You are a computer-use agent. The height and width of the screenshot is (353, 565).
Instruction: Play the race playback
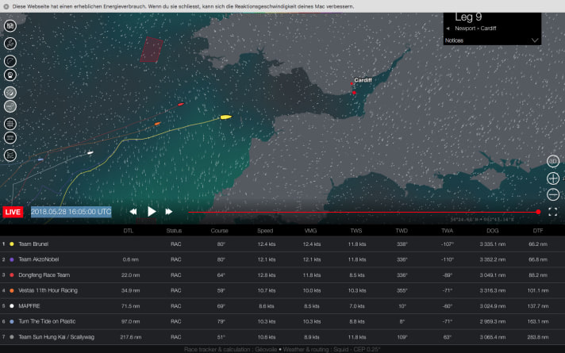[152, 212]
